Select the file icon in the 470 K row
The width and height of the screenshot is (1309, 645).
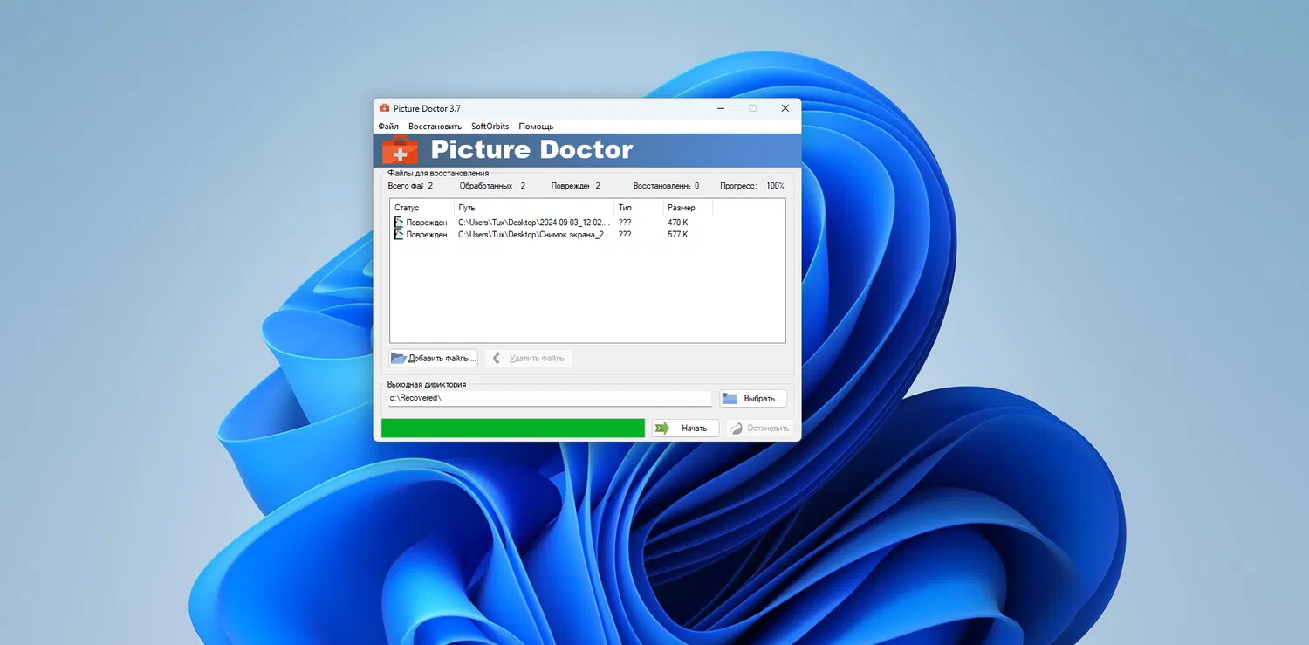399,223
